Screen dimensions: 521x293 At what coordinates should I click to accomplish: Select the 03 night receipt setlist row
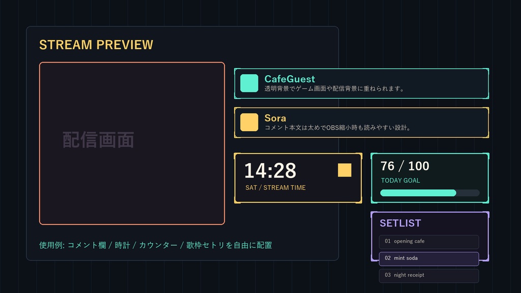[x=429, y=275]
